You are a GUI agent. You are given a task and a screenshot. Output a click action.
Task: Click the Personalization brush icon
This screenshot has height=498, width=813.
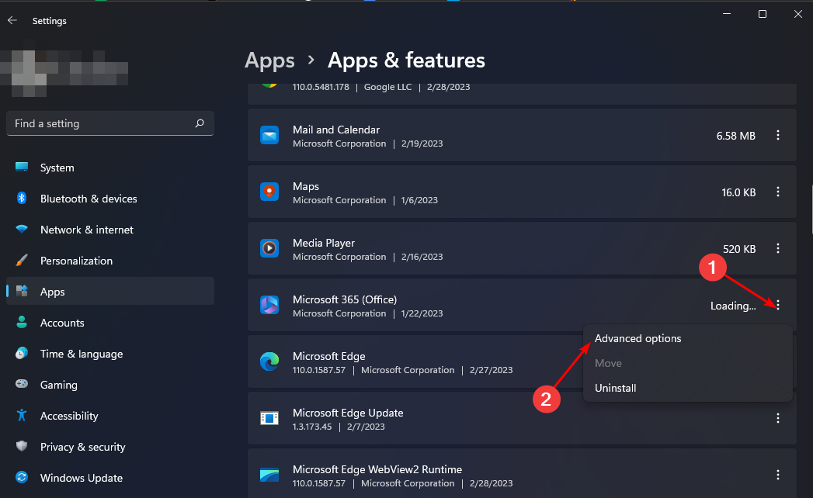click(x=22, y=260)
